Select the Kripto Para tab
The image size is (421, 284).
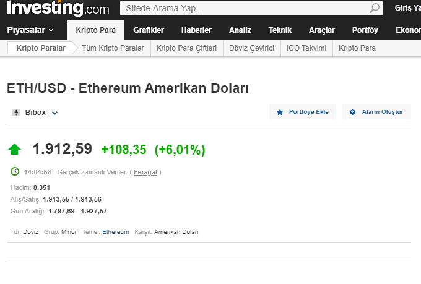95,30
